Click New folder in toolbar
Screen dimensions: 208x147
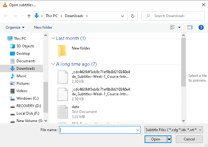(43, 27)
